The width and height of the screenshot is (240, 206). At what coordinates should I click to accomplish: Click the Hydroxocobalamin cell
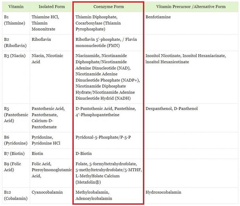(191, 195)
